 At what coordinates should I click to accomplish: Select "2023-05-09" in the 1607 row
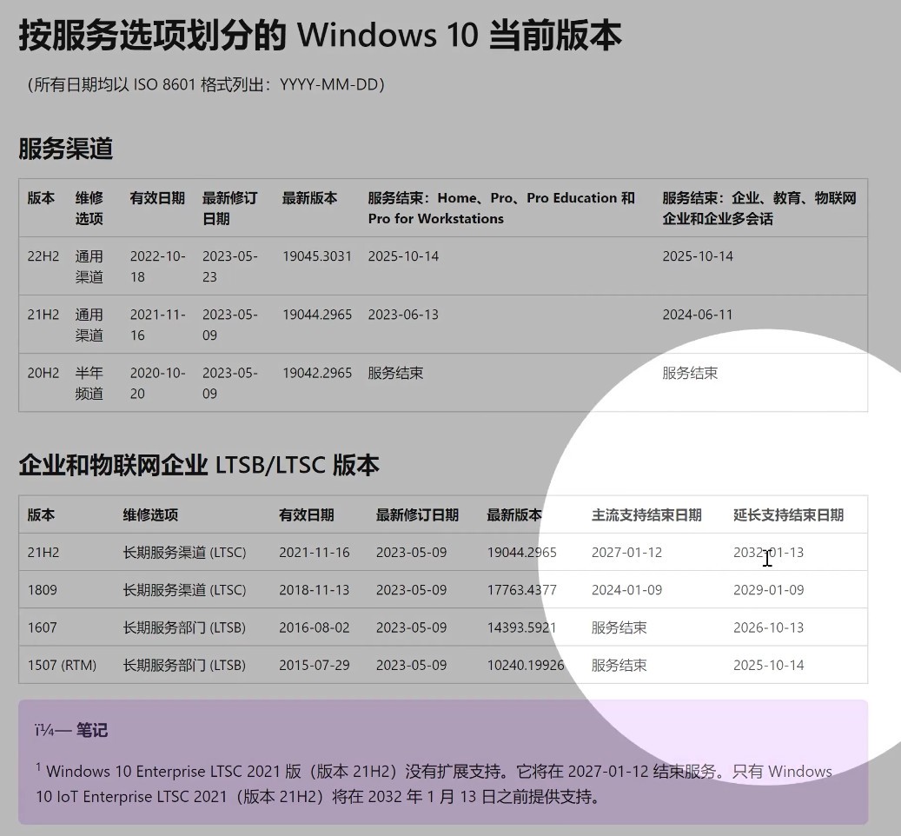point(412,627)
